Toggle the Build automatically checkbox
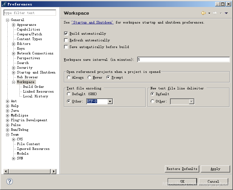The height and width of the screenshot is (190, 233). (x=66, y=33)
